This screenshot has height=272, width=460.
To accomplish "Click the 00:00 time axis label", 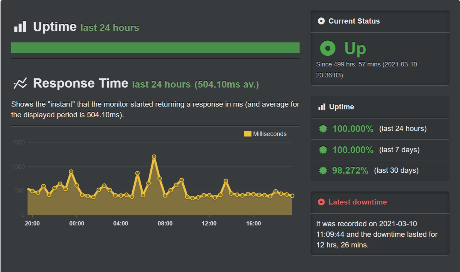I will coord(77,224).
